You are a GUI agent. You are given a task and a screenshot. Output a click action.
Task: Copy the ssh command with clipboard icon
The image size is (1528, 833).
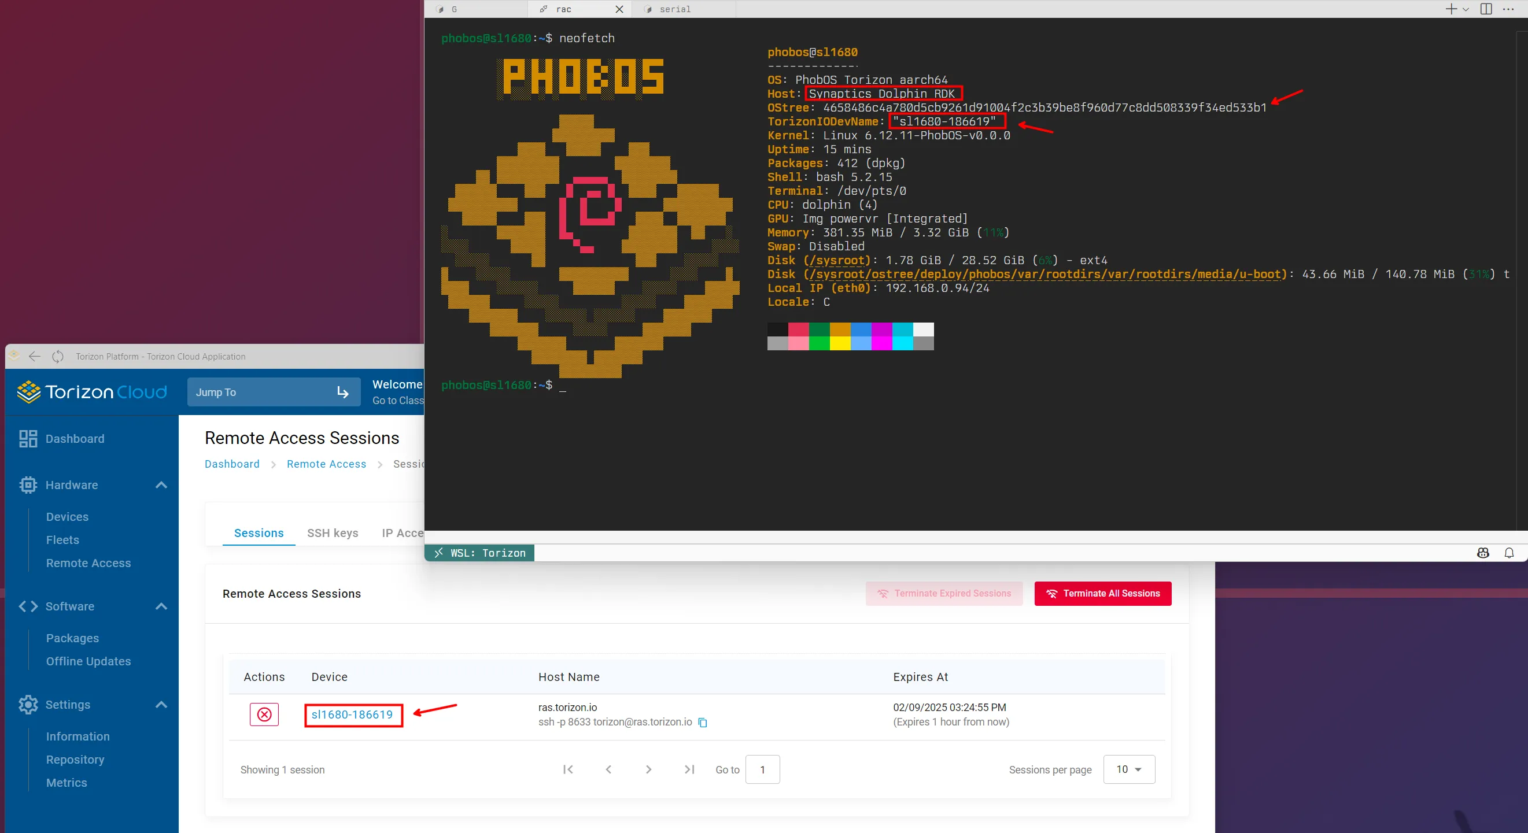703,722
